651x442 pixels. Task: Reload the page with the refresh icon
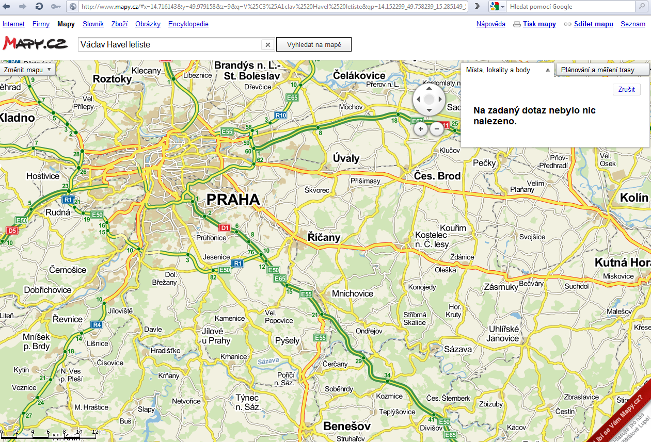click(39, 7)
